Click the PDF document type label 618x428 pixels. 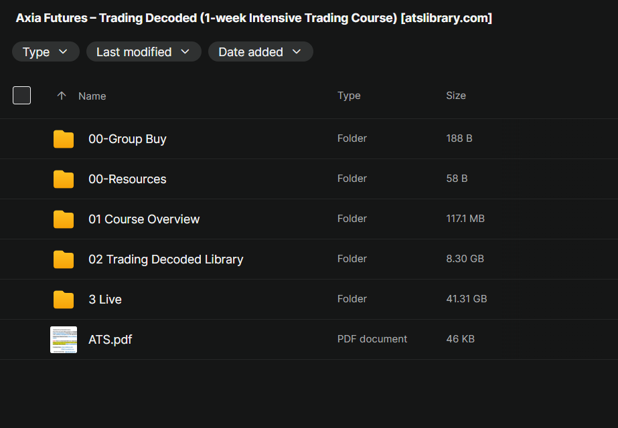tap(372, 339)
